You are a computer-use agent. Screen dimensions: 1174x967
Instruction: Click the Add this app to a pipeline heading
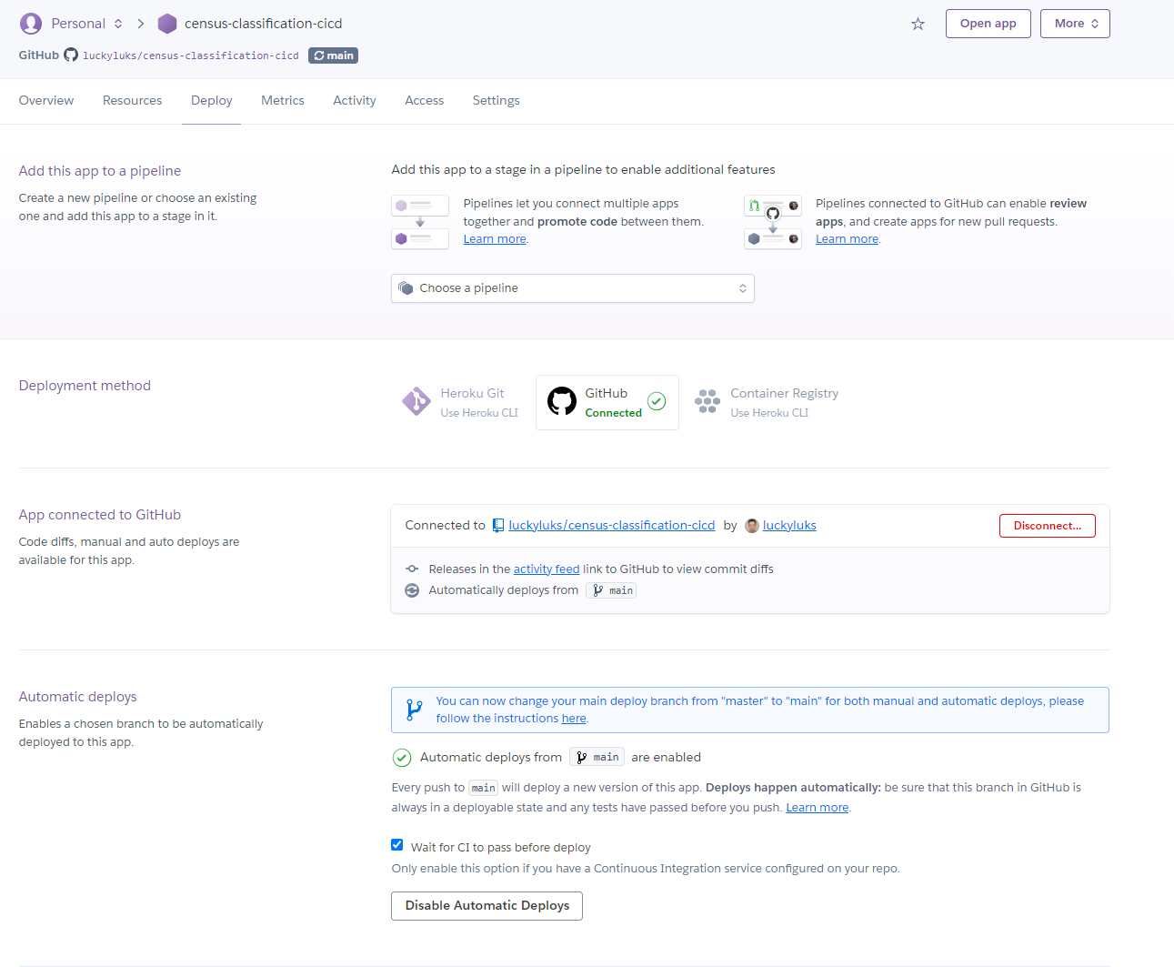(100, 171)
